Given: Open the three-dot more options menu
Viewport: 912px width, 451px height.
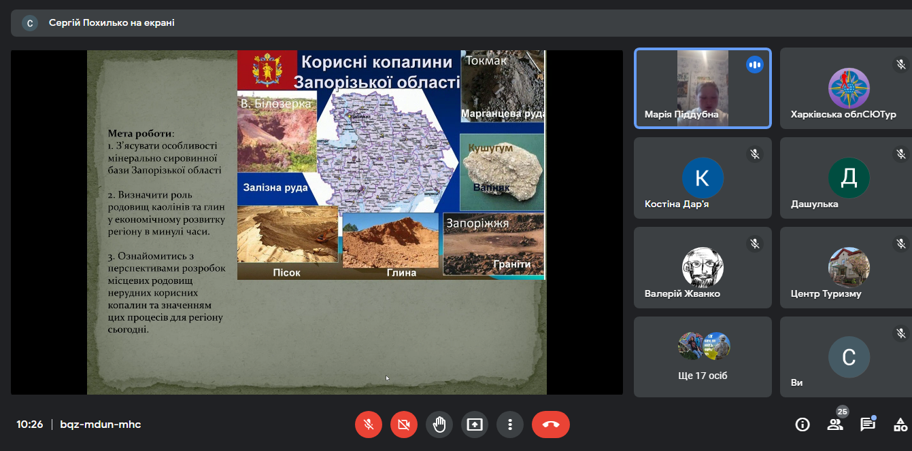Looking at the screenshot, I should 510,425.
